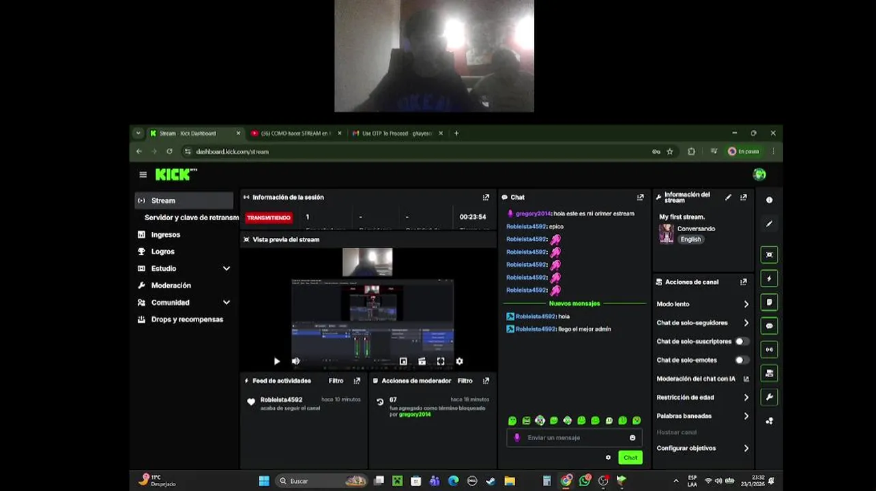876x491 pixels.
Task: Toggle the stream preview widget icon in rail
Action: (769, 254)
